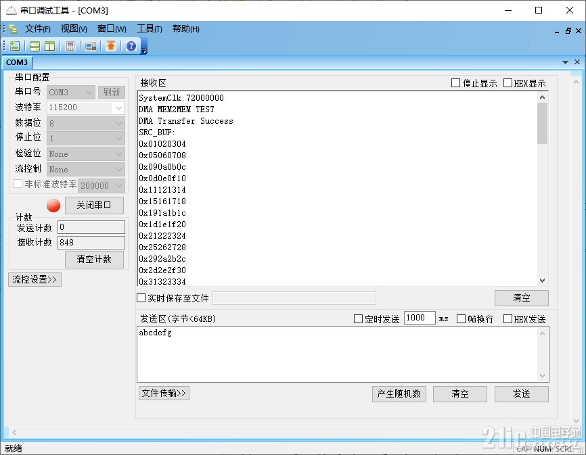Image resolution: width=586 pixels, height=455 pixels.
Task: Open the 帮助(H) menu
Action: (x=185, y=29)
